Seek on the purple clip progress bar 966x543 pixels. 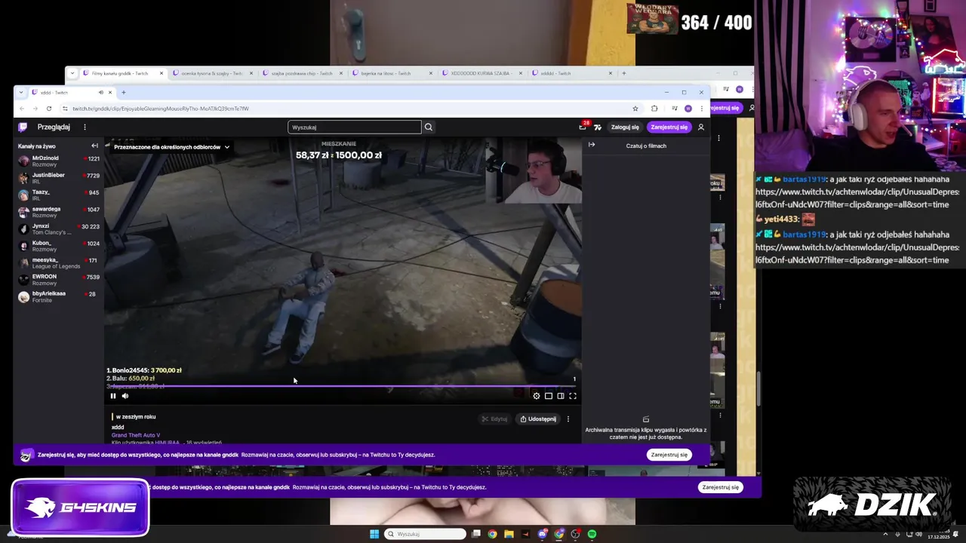343,386
